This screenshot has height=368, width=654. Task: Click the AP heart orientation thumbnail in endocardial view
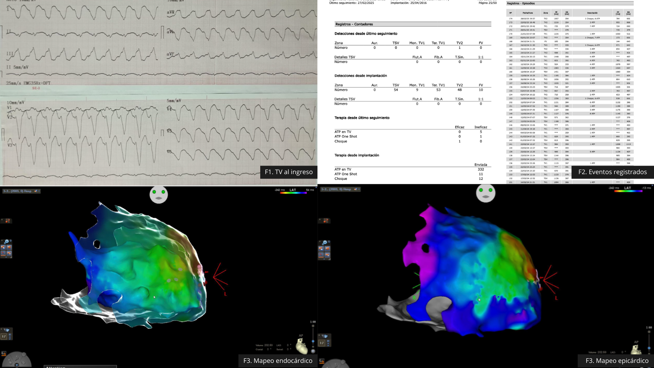click(302, 347)
